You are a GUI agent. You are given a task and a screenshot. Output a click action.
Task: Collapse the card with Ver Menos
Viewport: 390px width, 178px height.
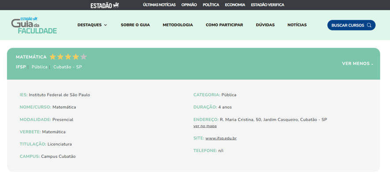pos(357,64)
